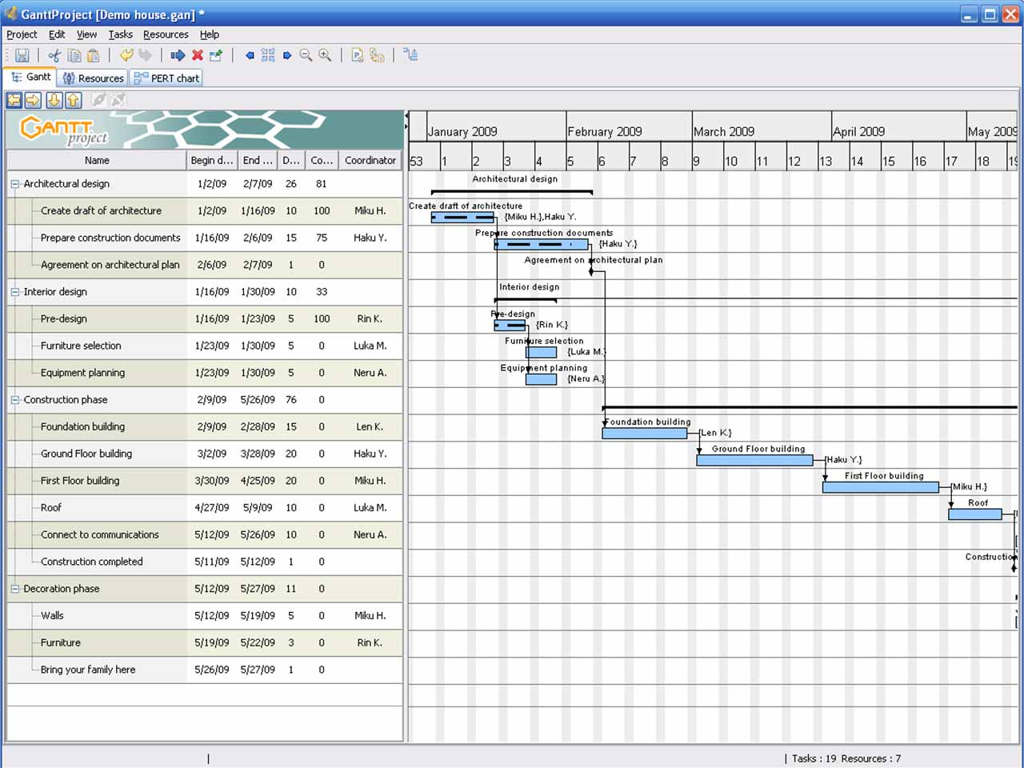Click the Save project icon

pos(22,55)
